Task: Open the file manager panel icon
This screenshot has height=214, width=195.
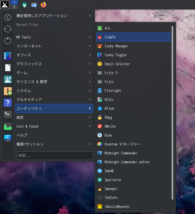Action: tap(34, 5)
